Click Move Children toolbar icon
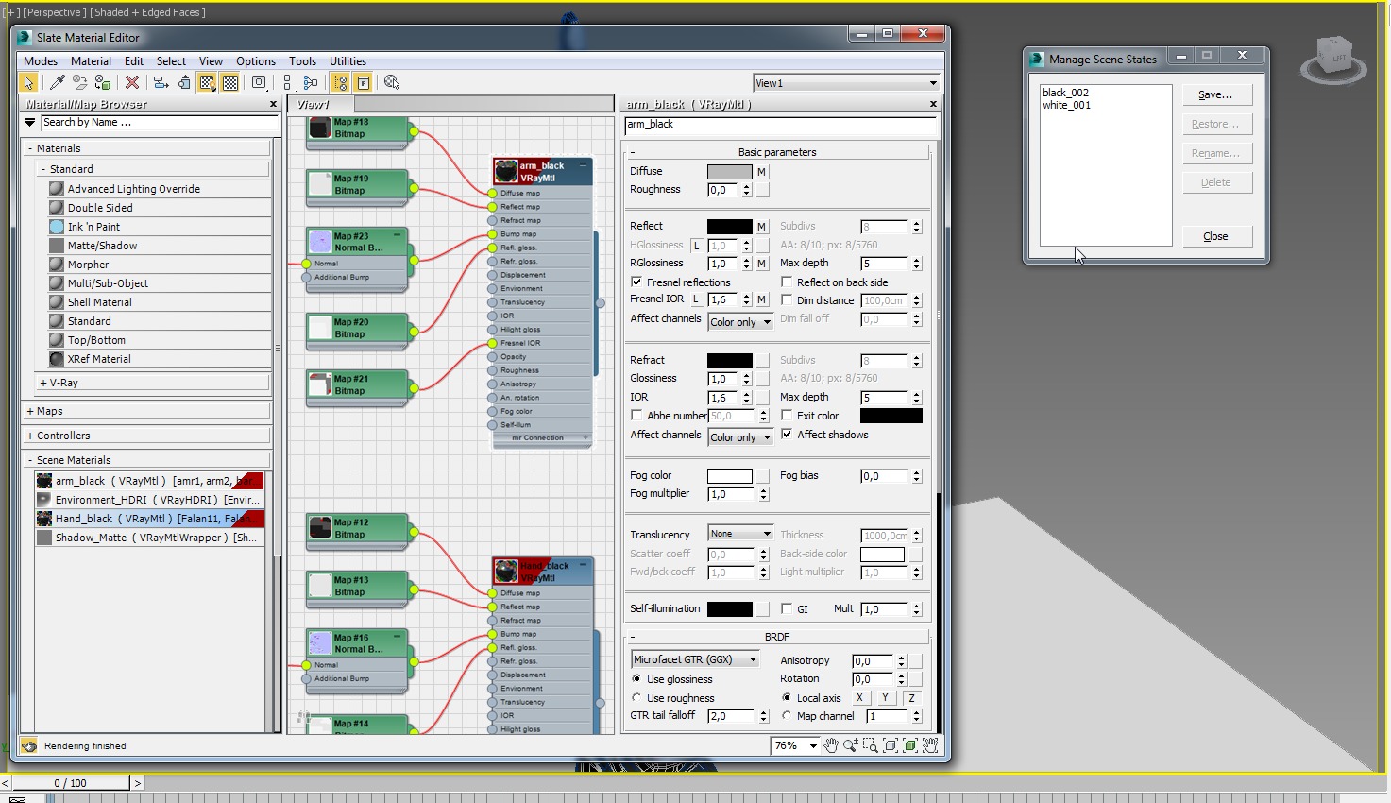Viewport: 1391px width, 803px height. pos(161,83)
